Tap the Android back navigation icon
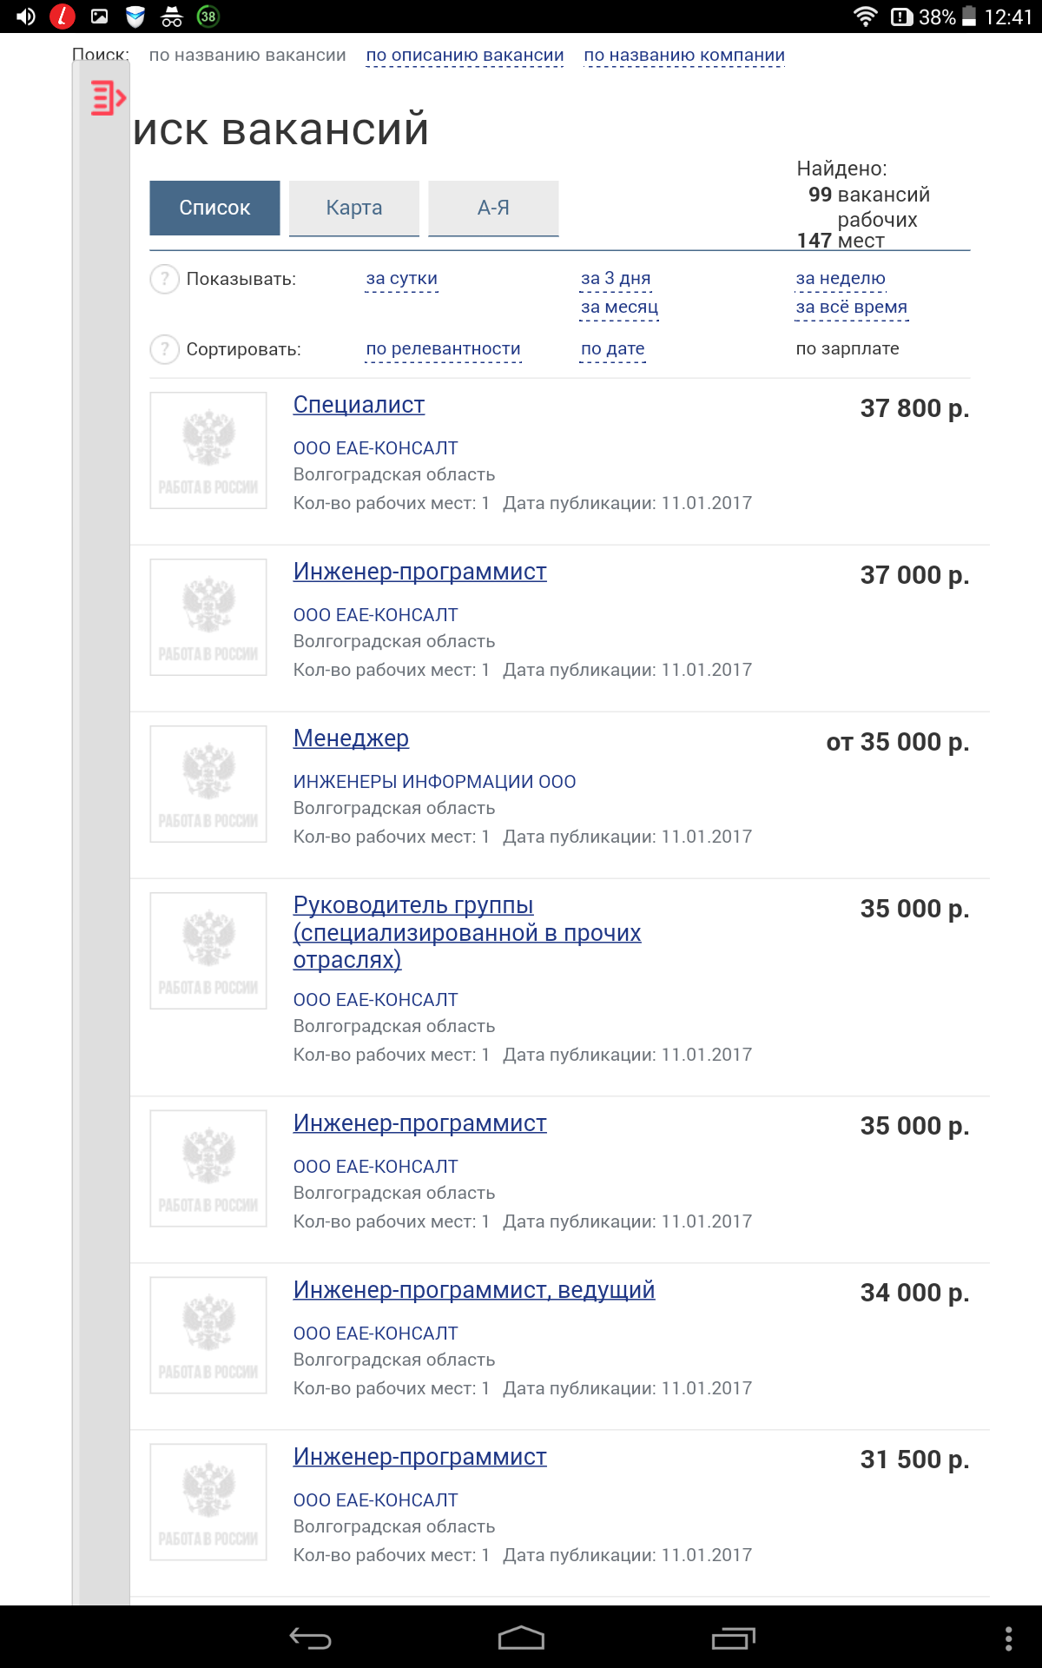This screenshot has height=1668, width=1042. click(x=311, y=1638)
